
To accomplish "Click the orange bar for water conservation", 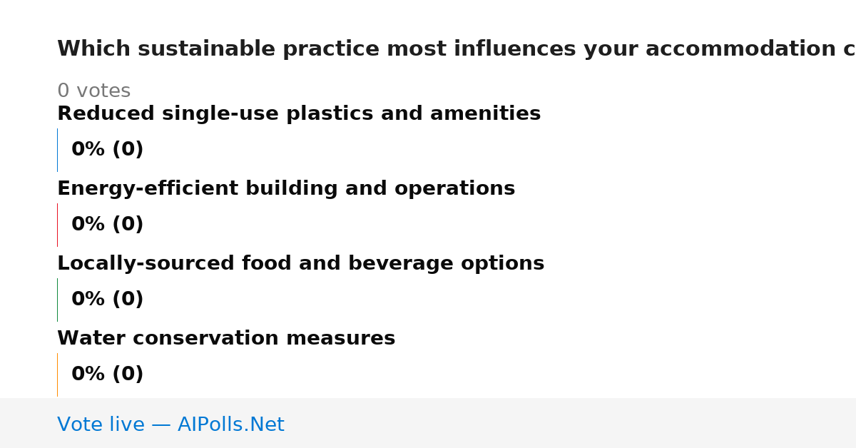I will pos(57,375).
